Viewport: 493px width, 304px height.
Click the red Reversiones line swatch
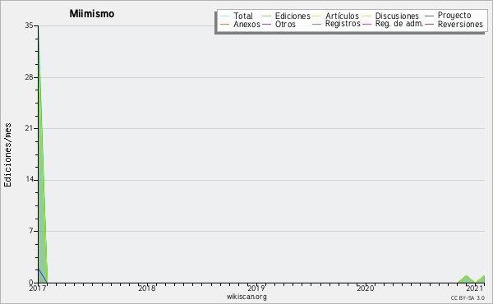pos(429,24)
